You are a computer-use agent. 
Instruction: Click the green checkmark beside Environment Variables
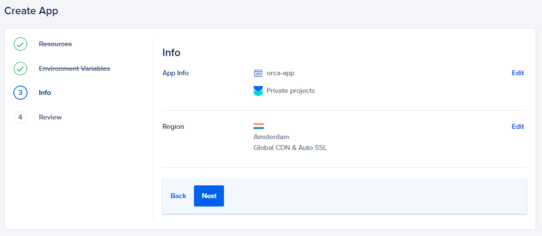(x=20, y=69)
